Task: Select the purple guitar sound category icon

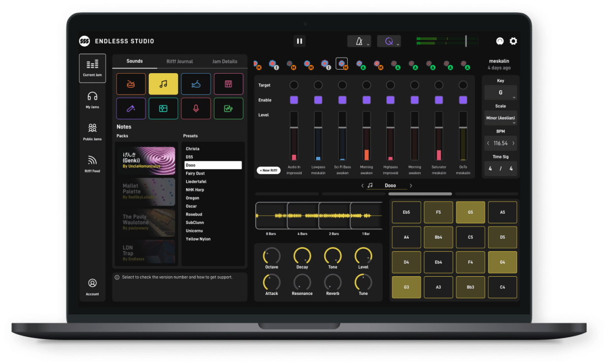Action: tap(131, 108)
